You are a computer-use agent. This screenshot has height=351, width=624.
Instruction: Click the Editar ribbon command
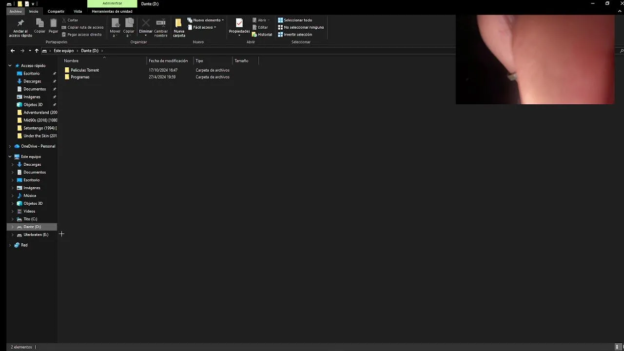(x=260, y=27)
